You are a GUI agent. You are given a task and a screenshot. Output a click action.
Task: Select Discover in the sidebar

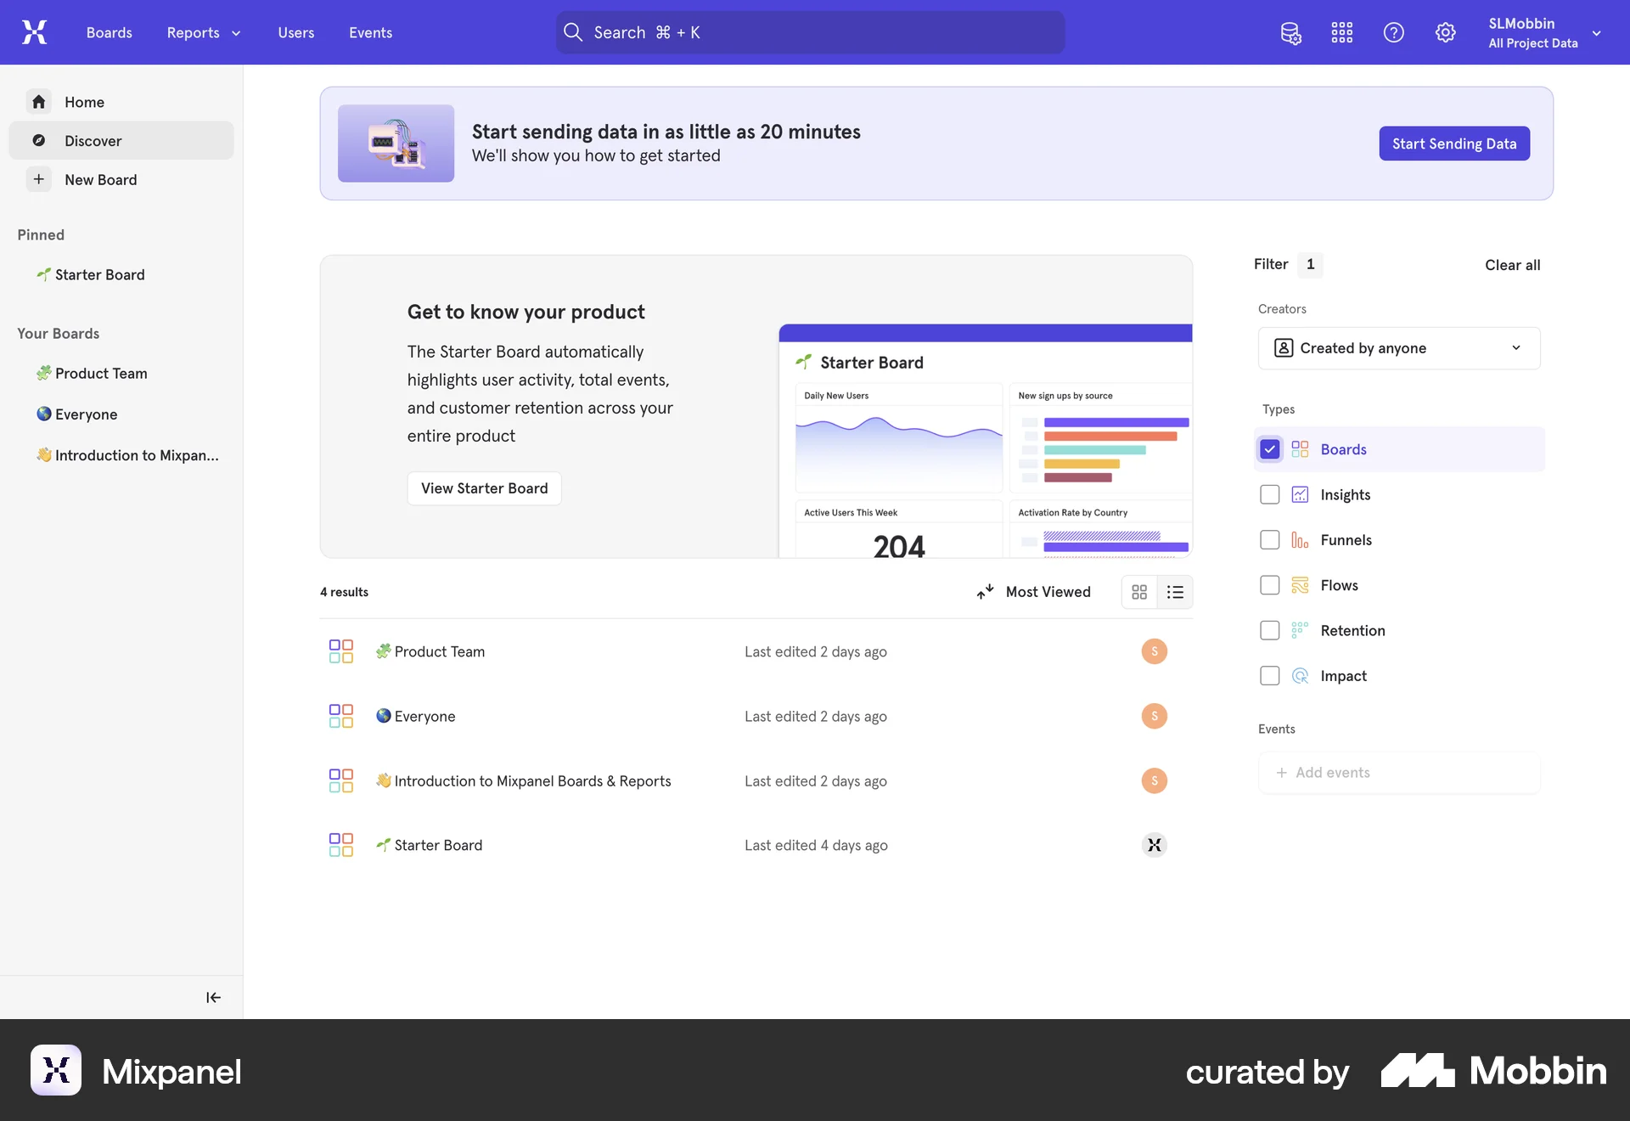(x=121, y=140)
